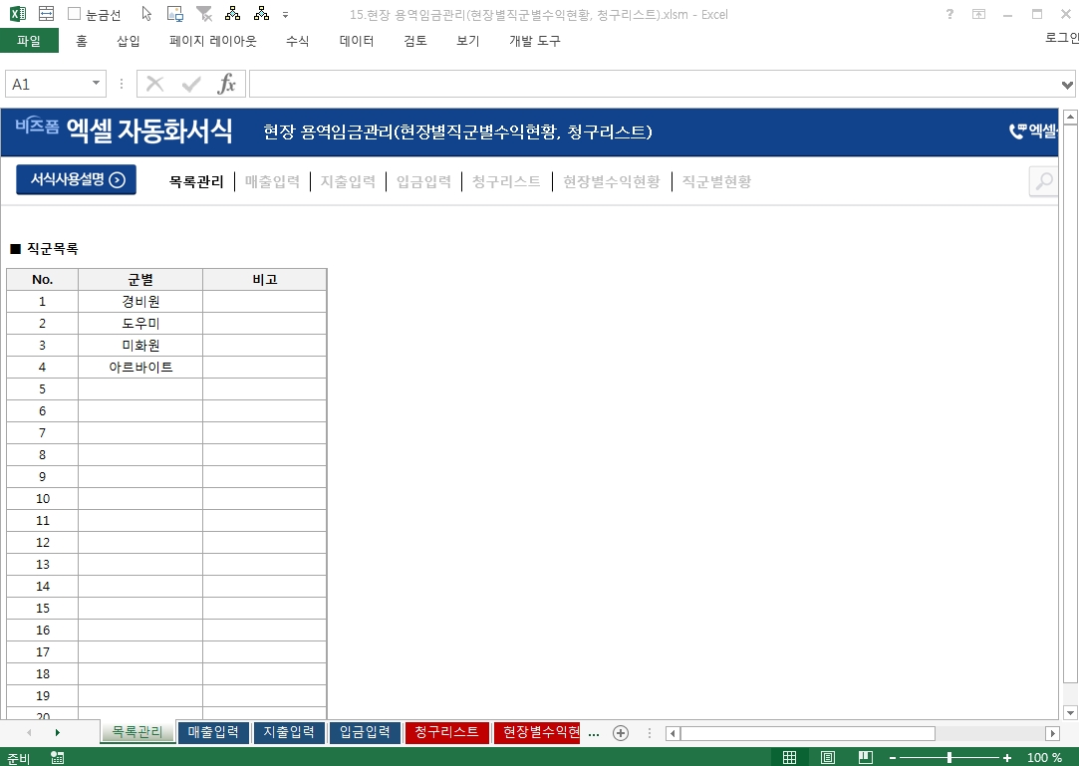Click the formula bar Enter checkmark icon
The height and width of the screenshot is (766, 1079).
[191, 84]
